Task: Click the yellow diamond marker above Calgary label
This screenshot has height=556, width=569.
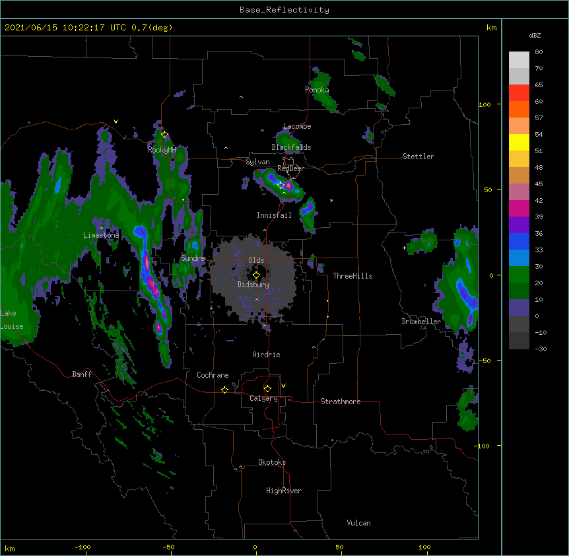Action: (x=267, y=389)
